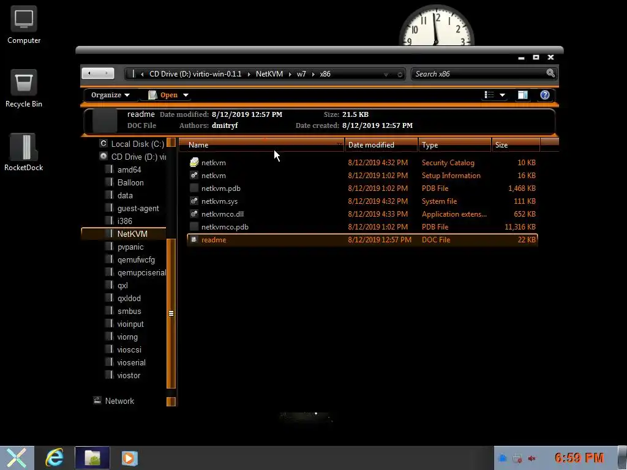Click the search magnifier icon
This screenshot has height=470, width=627.
550,73
